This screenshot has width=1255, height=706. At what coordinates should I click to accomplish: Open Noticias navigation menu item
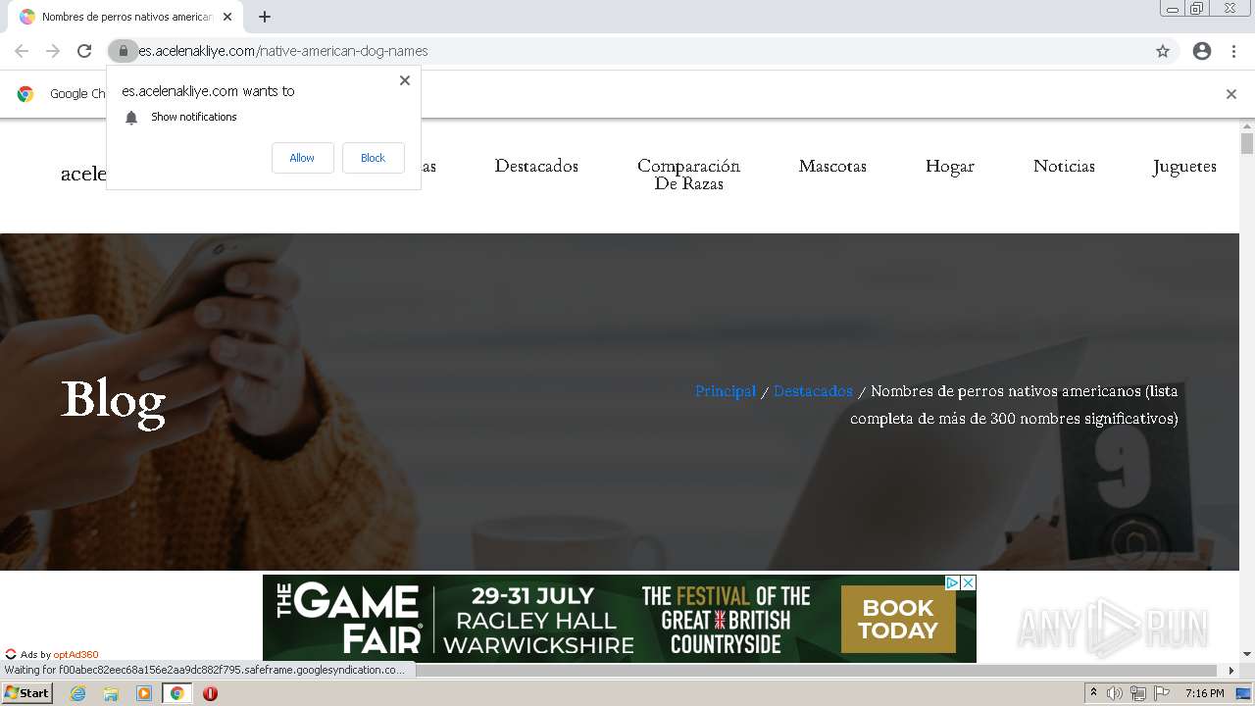click(1064, 166)
